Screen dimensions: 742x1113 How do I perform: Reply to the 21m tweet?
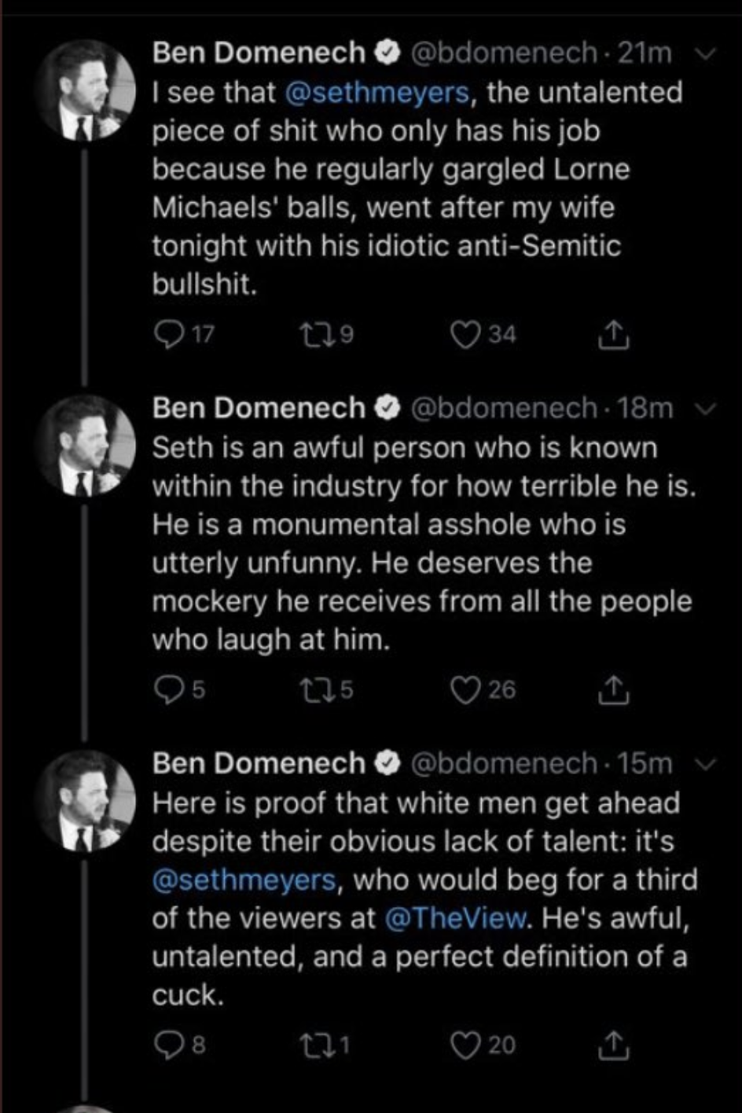tap(167, 335)
